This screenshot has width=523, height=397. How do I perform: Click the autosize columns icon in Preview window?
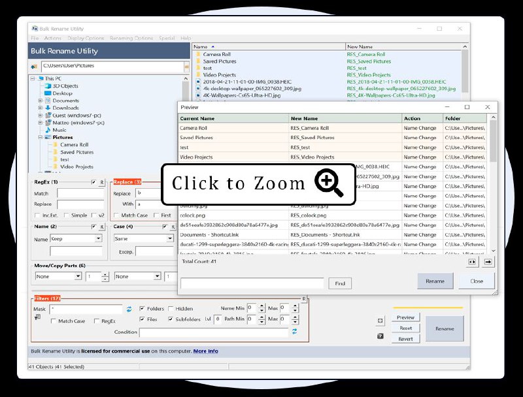[x=472, y=262]
